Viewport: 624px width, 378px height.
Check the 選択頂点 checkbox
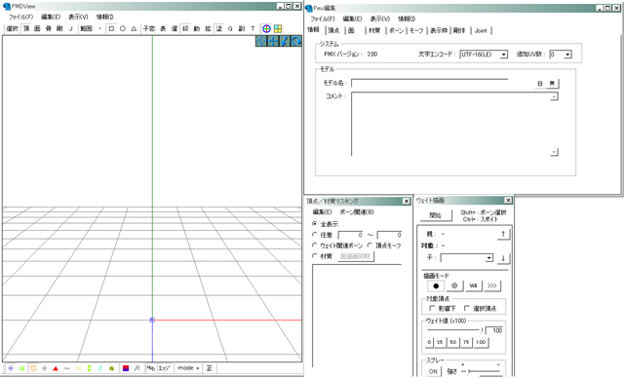[x=467, y=309]
